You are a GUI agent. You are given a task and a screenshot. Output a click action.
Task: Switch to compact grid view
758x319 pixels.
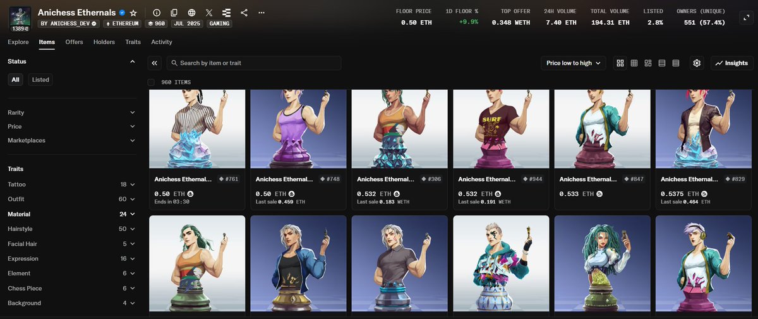tap(634, 63)
